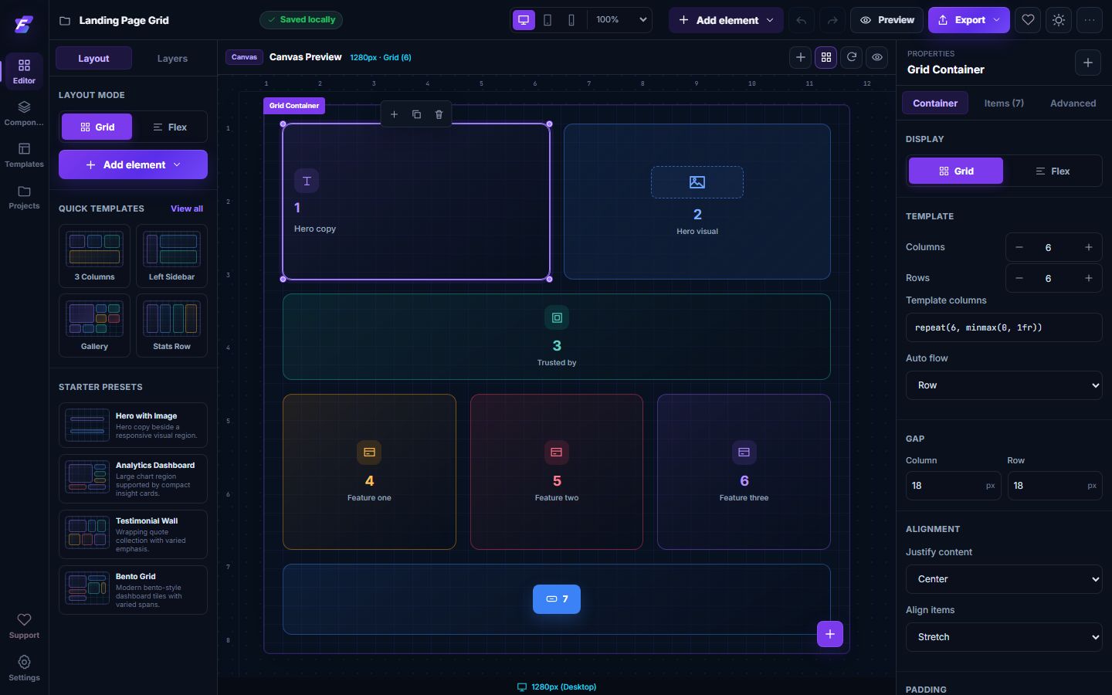1112x695 pixels.
Task: Click the app logo icon
Action: click(24, 24)
